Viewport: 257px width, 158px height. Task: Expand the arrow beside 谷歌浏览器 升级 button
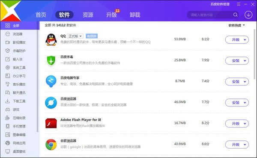[x=245, y=145]
